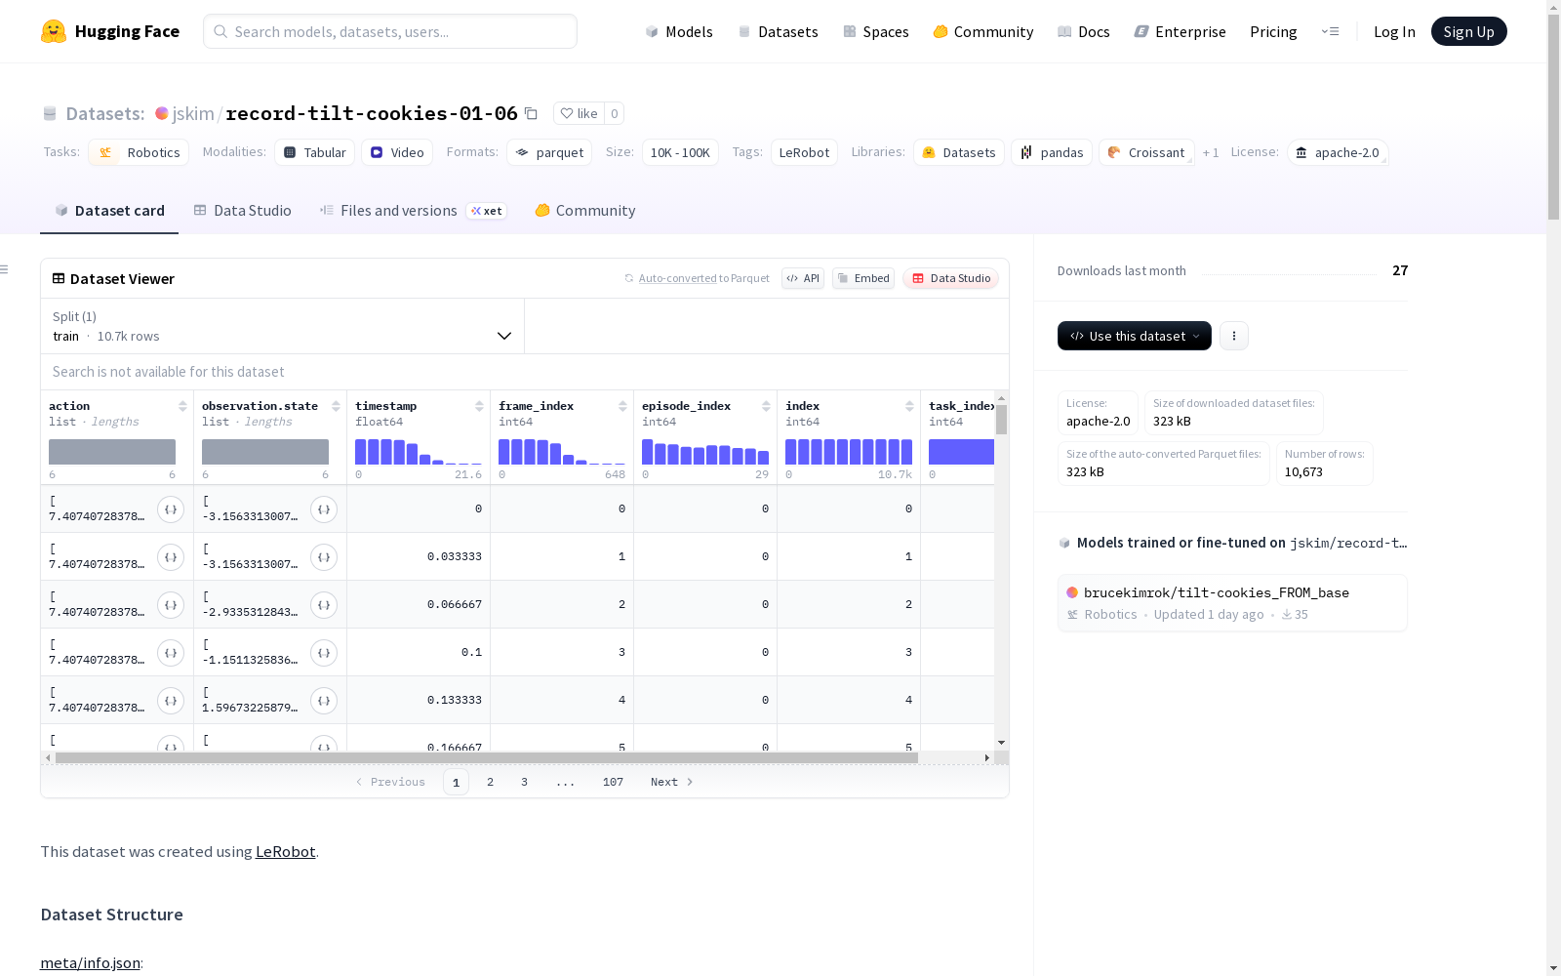The width and height of the screenshot is (1561, 976).
Task: Show the +1 more libraries
Action: [1211, 152]
